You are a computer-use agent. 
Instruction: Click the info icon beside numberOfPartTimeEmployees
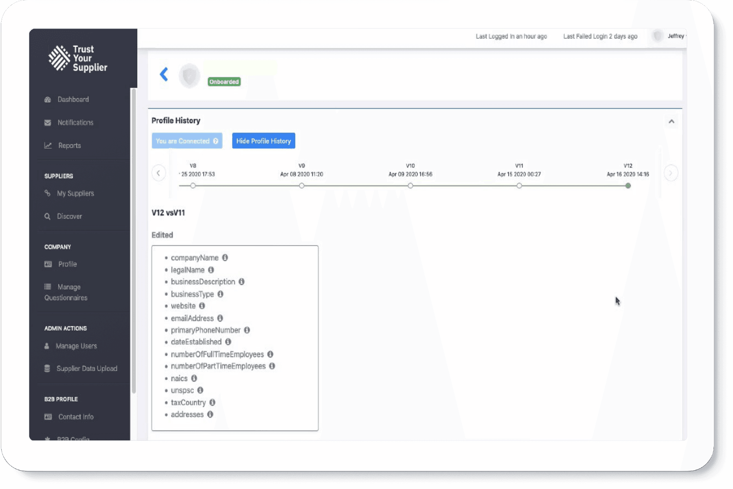272,366
